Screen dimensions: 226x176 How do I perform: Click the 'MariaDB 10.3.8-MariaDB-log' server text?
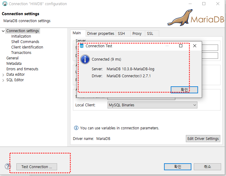pos(130,69)
